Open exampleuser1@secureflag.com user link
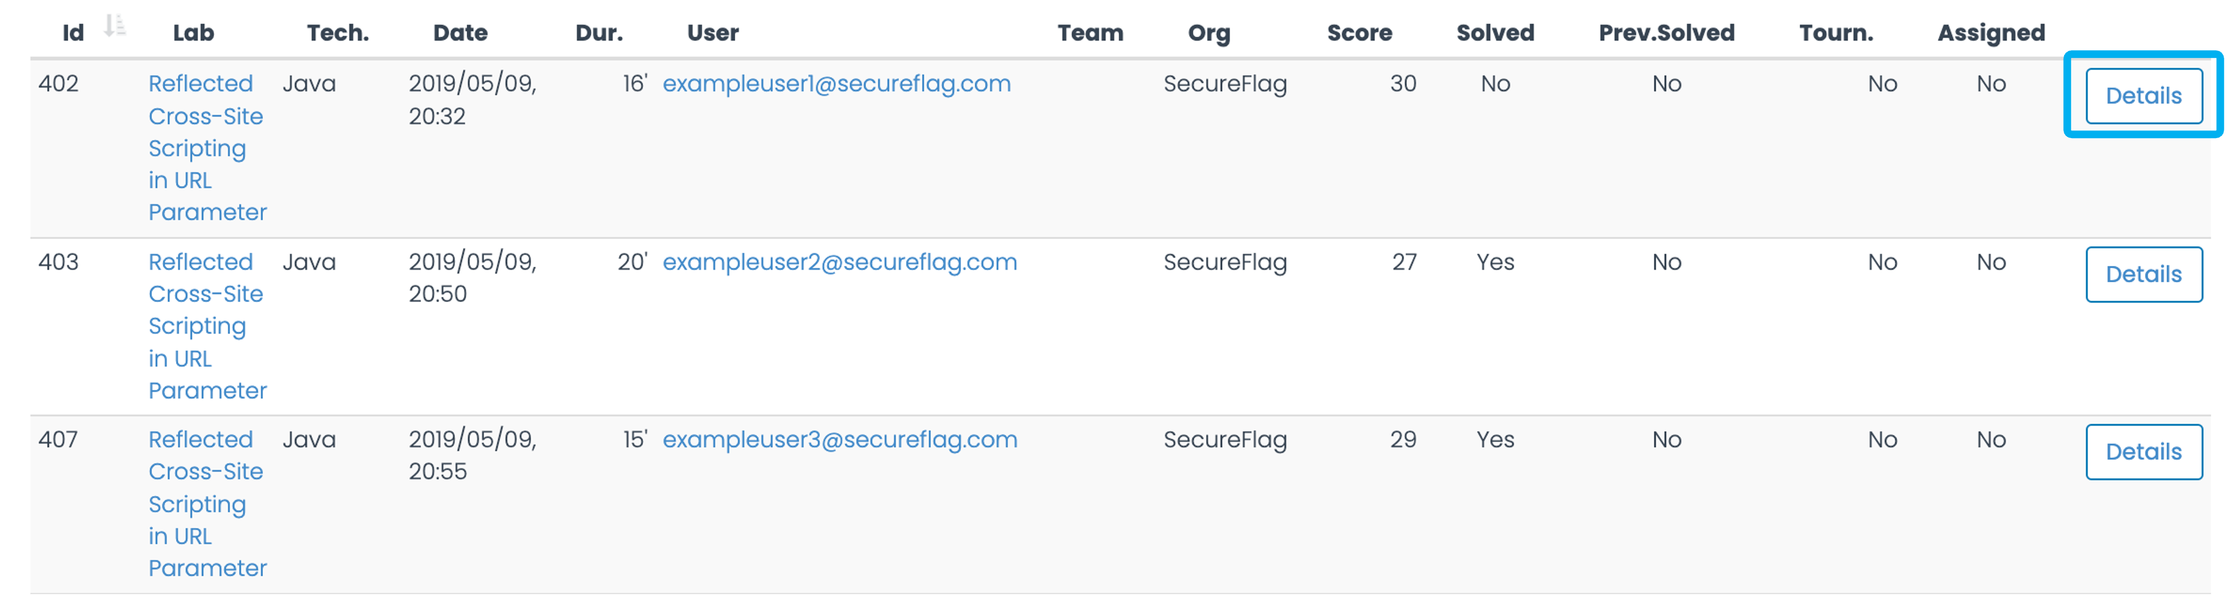 [836, 84]
